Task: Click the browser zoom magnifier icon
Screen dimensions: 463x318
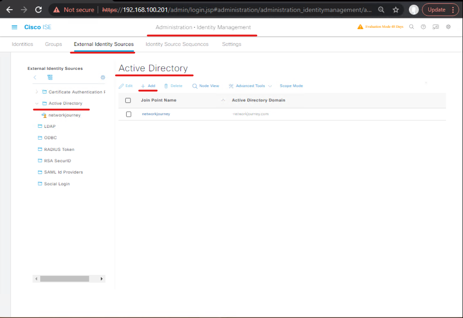Action: [381, 10]
